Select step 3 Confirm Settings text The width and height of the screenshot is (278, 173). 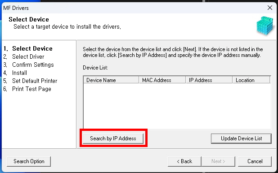(x=33, y=65)
